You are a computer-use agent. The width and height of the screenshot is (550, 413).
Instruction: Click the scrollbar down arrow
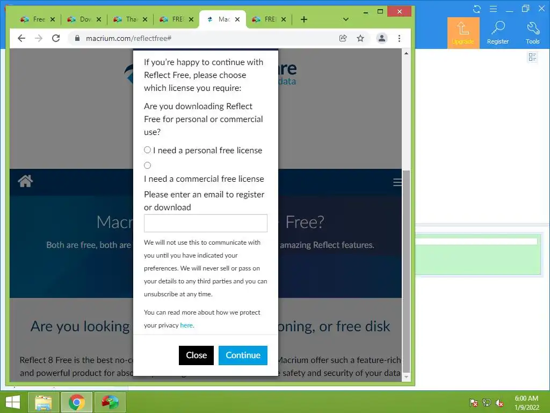pos(406,377)
